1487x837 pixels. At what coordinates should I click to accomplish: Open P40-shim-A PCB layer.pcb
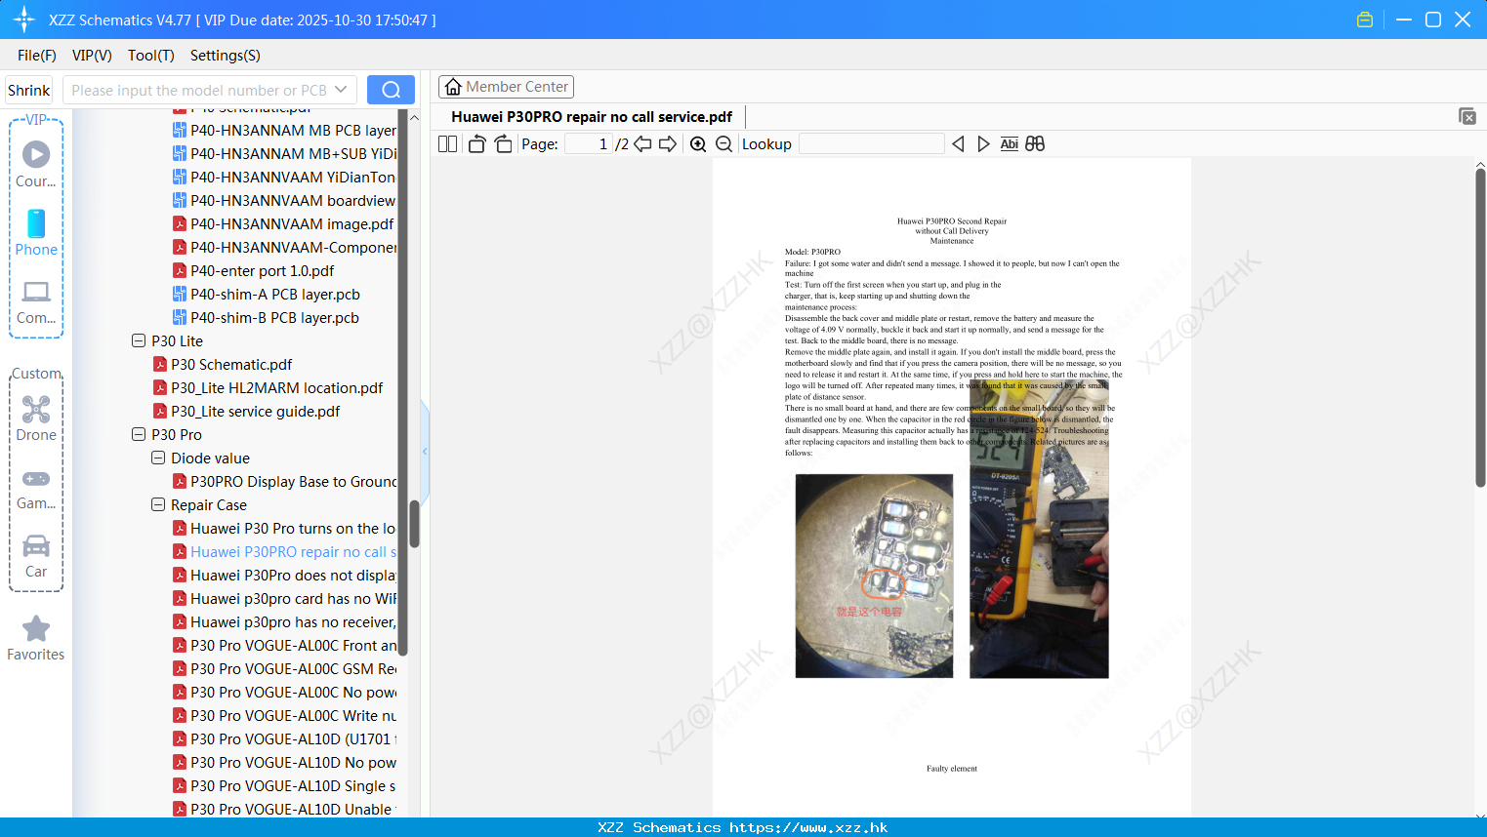tap(267, 294)
